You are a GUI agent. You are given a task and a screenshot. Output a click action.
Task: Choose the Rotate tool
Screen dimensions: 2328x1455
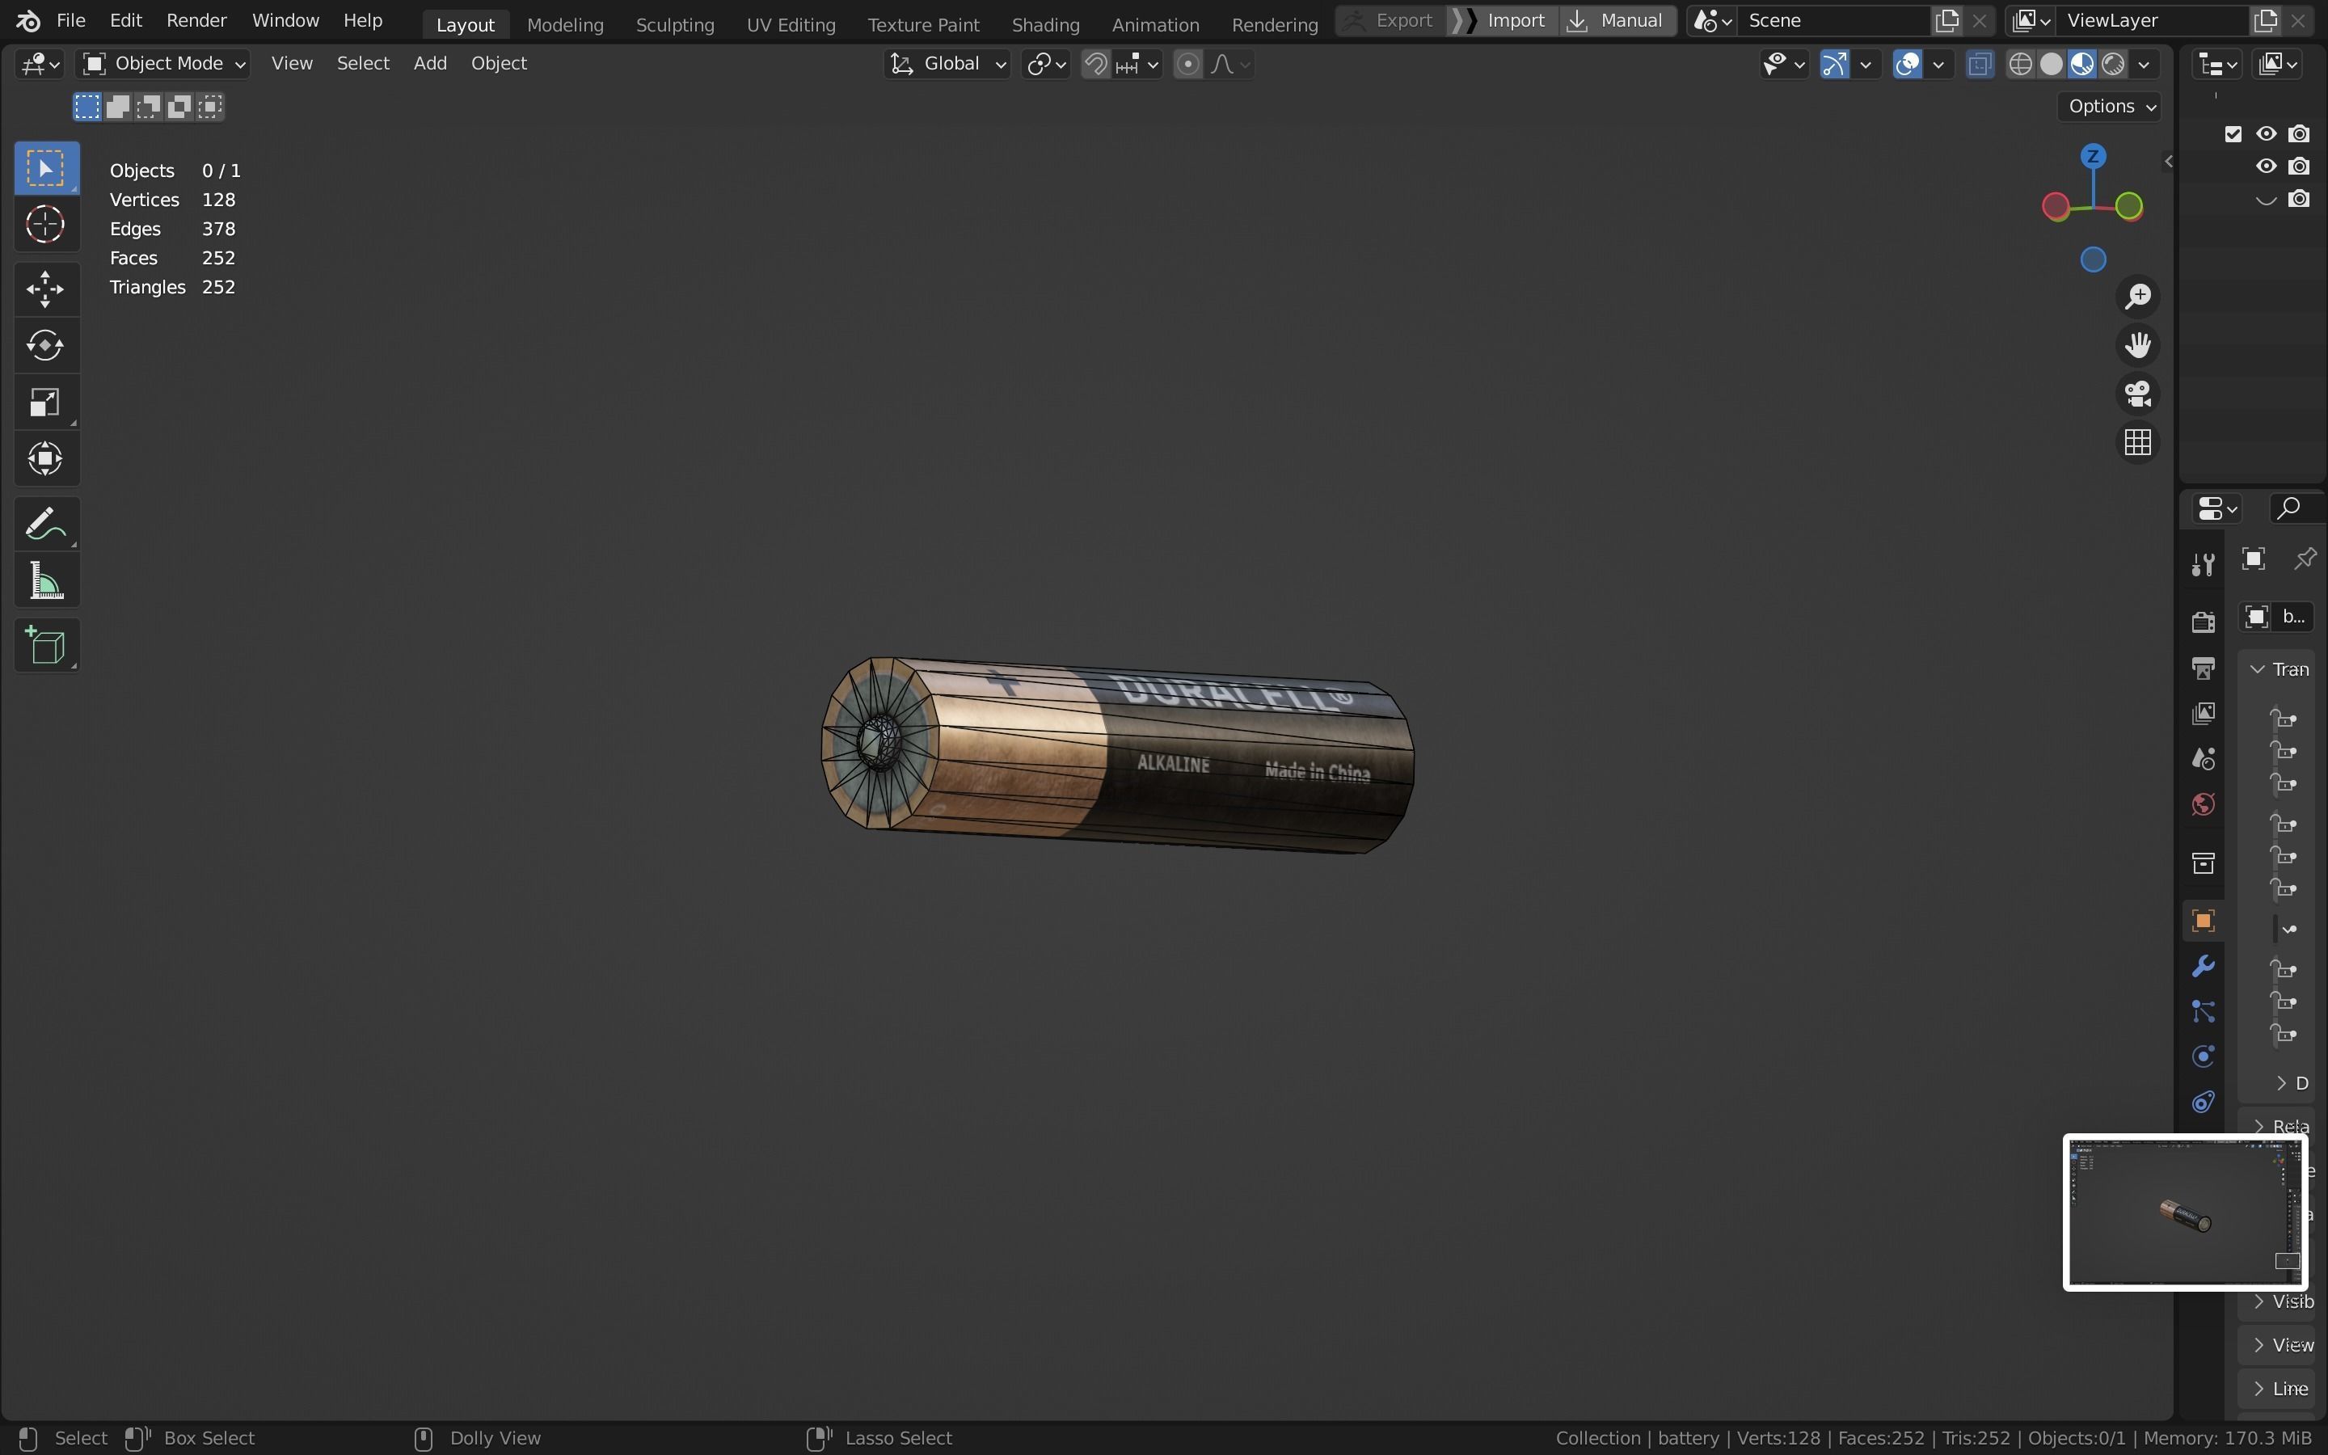pyautogui.click(x=46, y=345)
